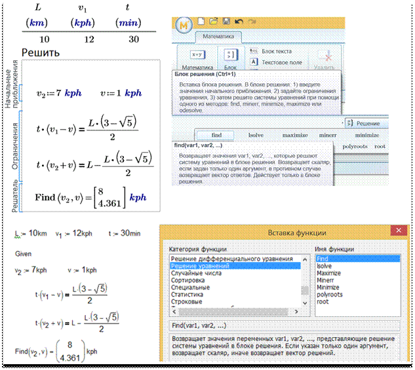The width and height of the screenshot is (415, 370).
Task: Select category Решение дифференциального уравнения
Action: point(235,259)
